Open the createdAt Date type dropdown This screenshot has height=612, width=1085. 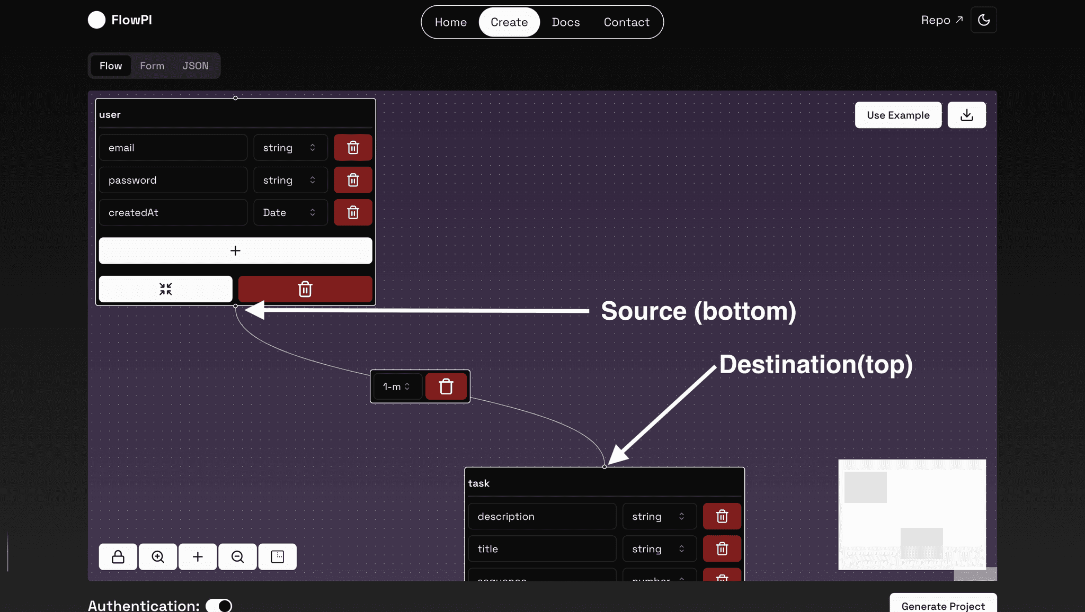pyautogui.click(x=290, y=212)
